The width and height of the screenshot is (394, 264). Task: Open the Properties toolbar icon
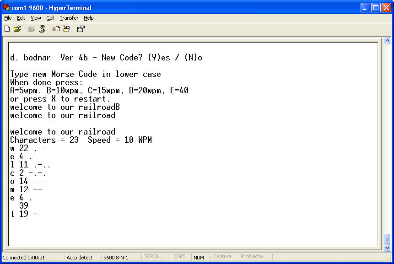pos(81,29)
